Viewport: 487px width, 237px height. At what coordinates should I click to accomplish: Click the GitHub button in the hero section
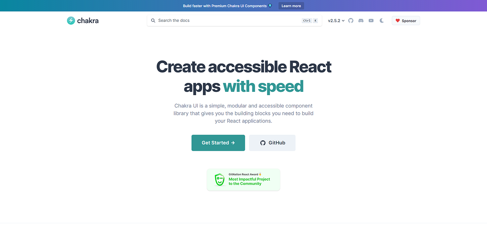click(x=272, y=143)
